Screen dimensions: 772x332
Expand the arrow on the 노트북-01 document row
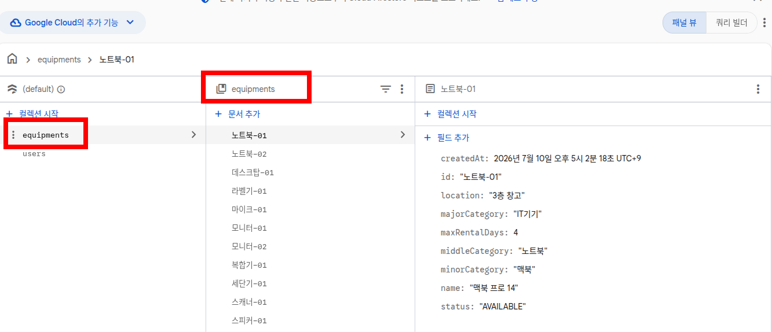click(403, 135)
